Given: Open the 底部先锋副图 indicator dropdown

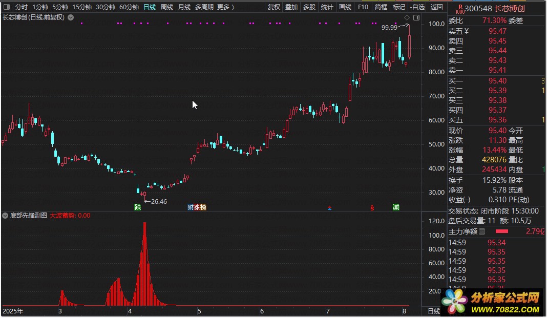Looking at the screenshot, I should 5,216.
